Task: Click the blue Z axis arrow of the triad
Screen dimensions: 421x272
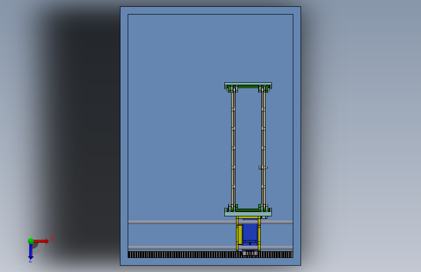Action: pos(31,252)
